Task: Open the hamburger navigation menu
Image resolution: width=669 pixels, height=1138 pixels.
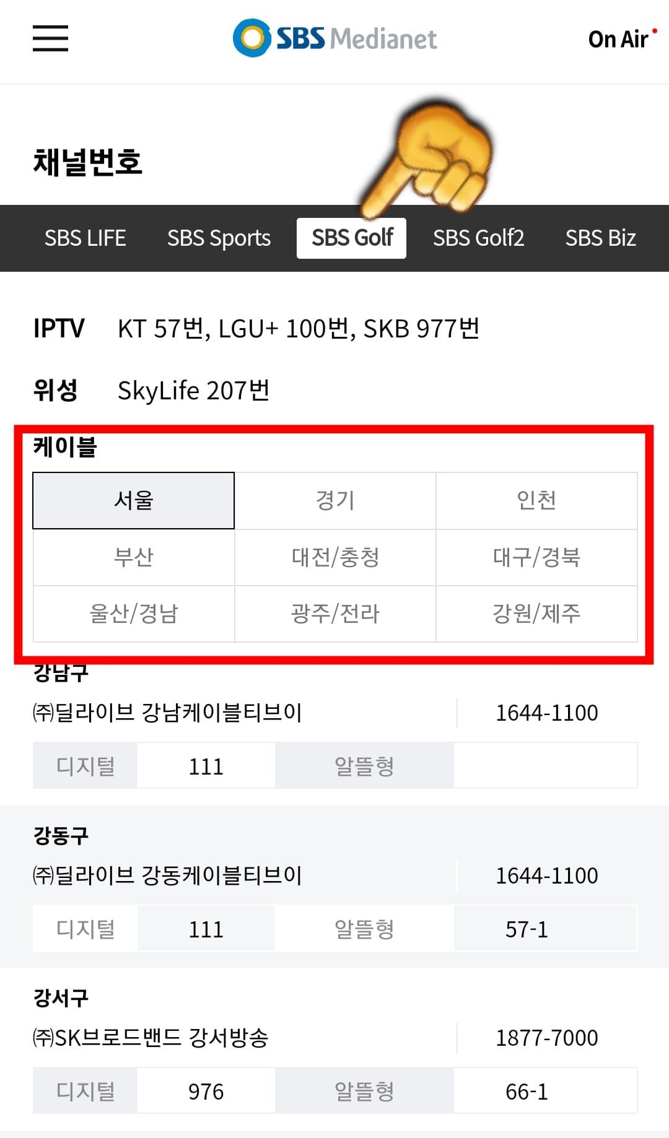Action: pos(50,38)
